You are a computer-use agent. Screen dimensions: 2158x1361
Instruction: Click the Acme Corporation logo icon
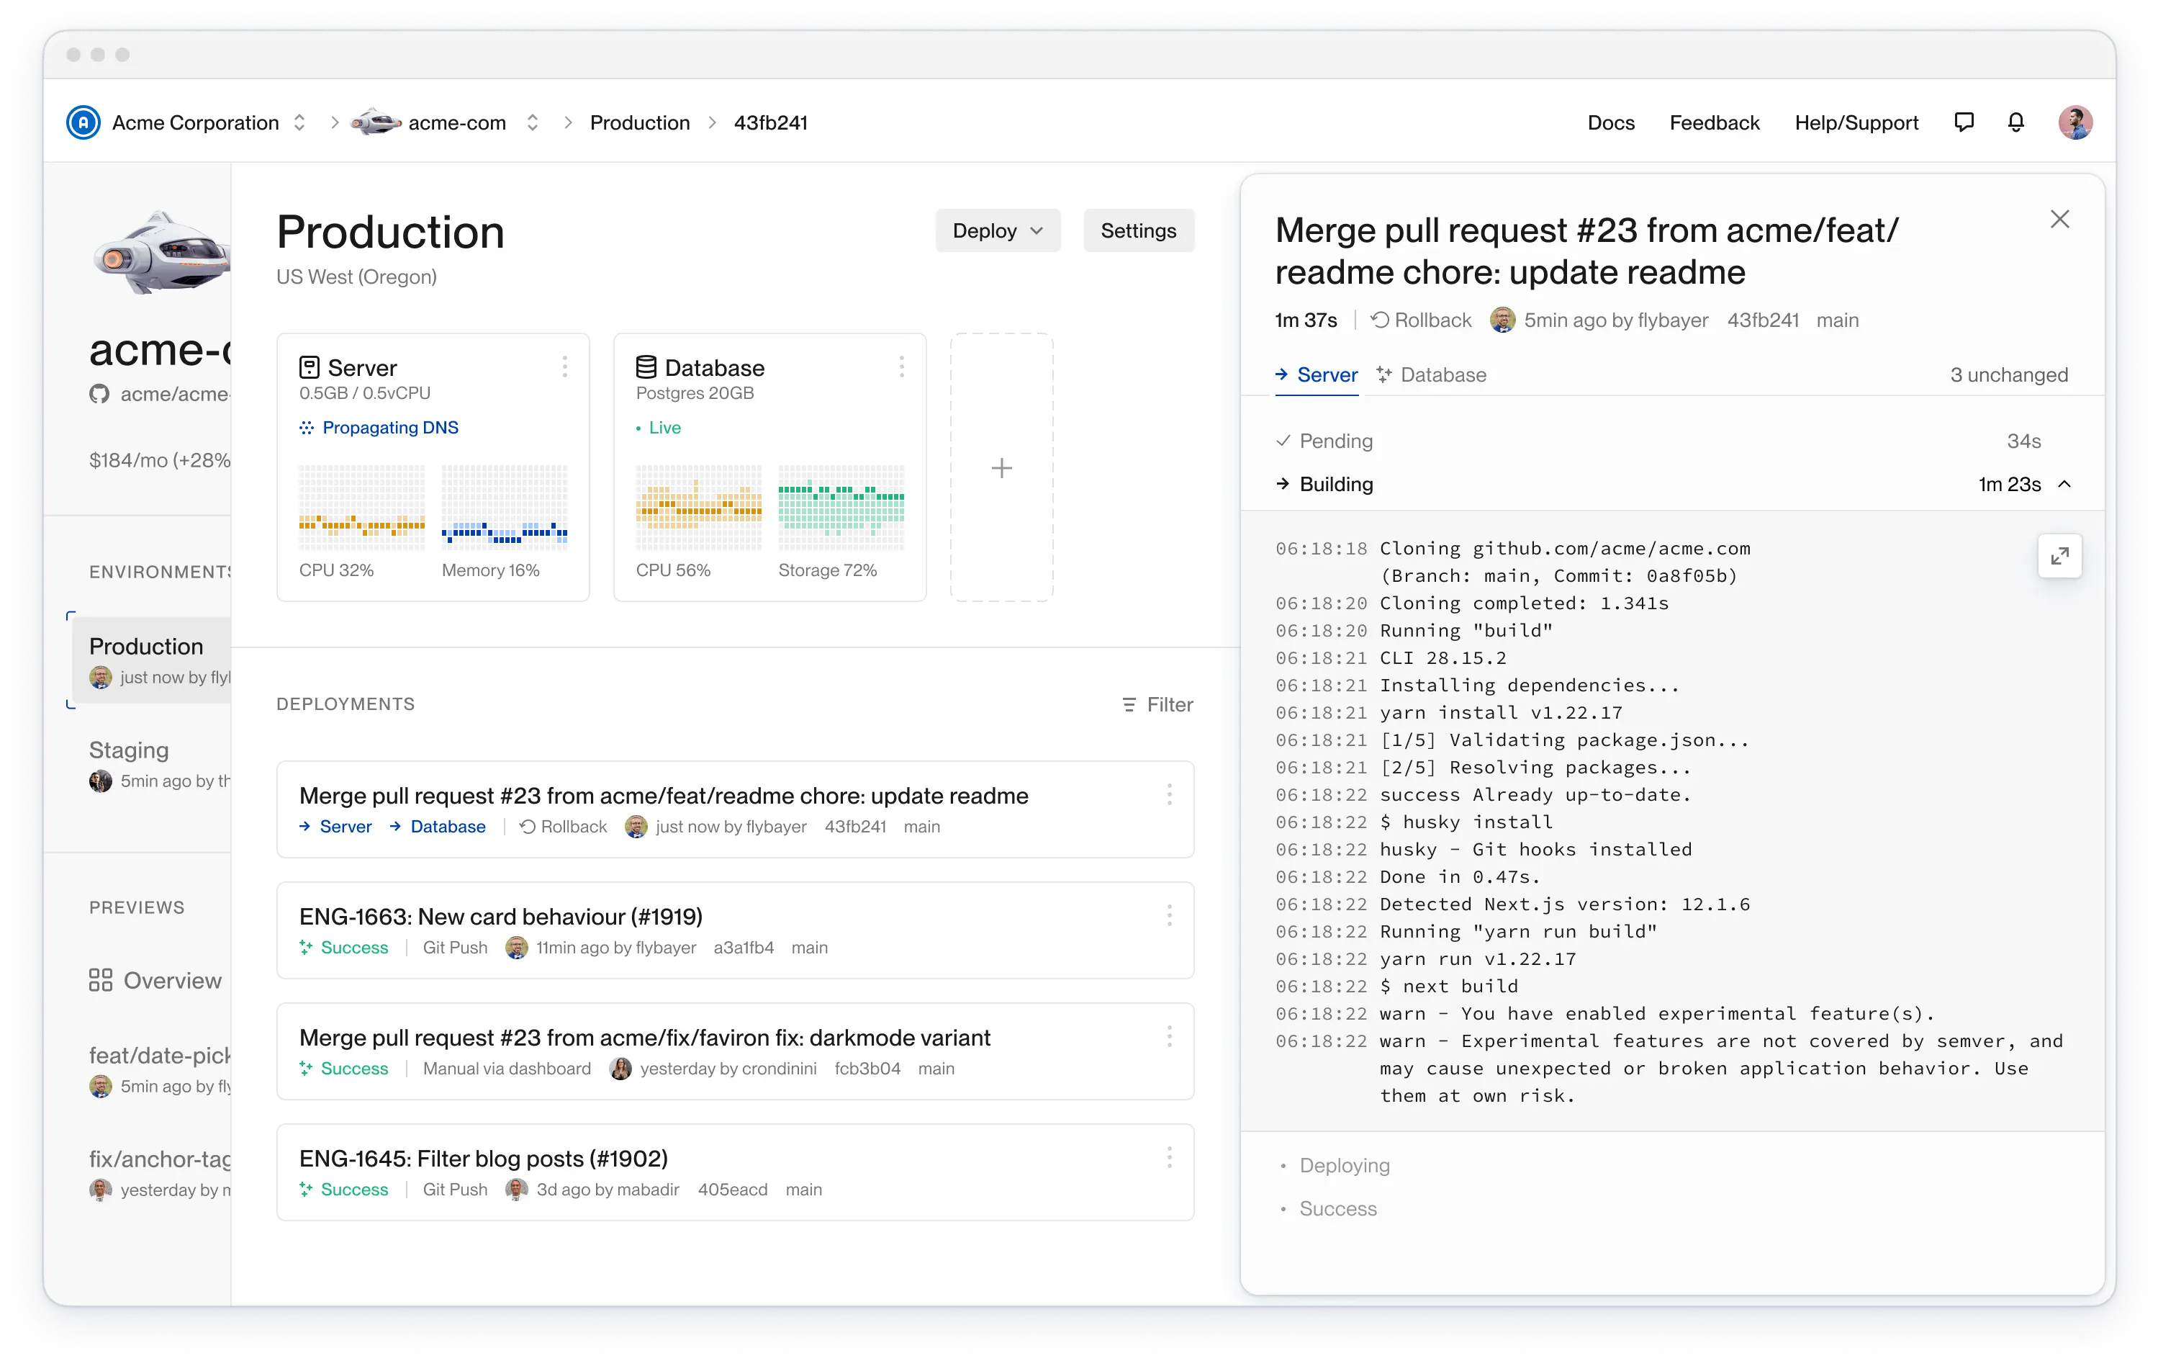pos(83,123)
